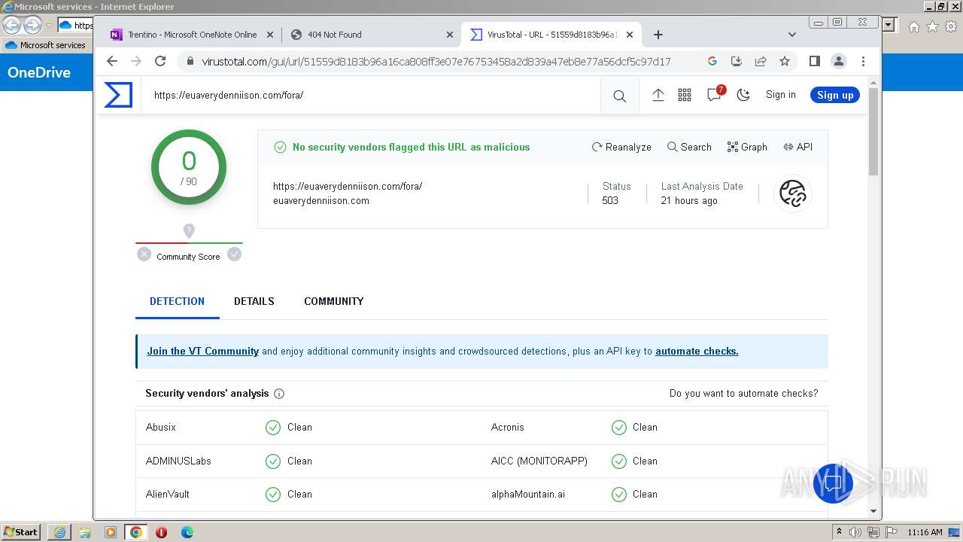
Task: Toggle the Chrome side panel icon
Action: click(815, 61)
